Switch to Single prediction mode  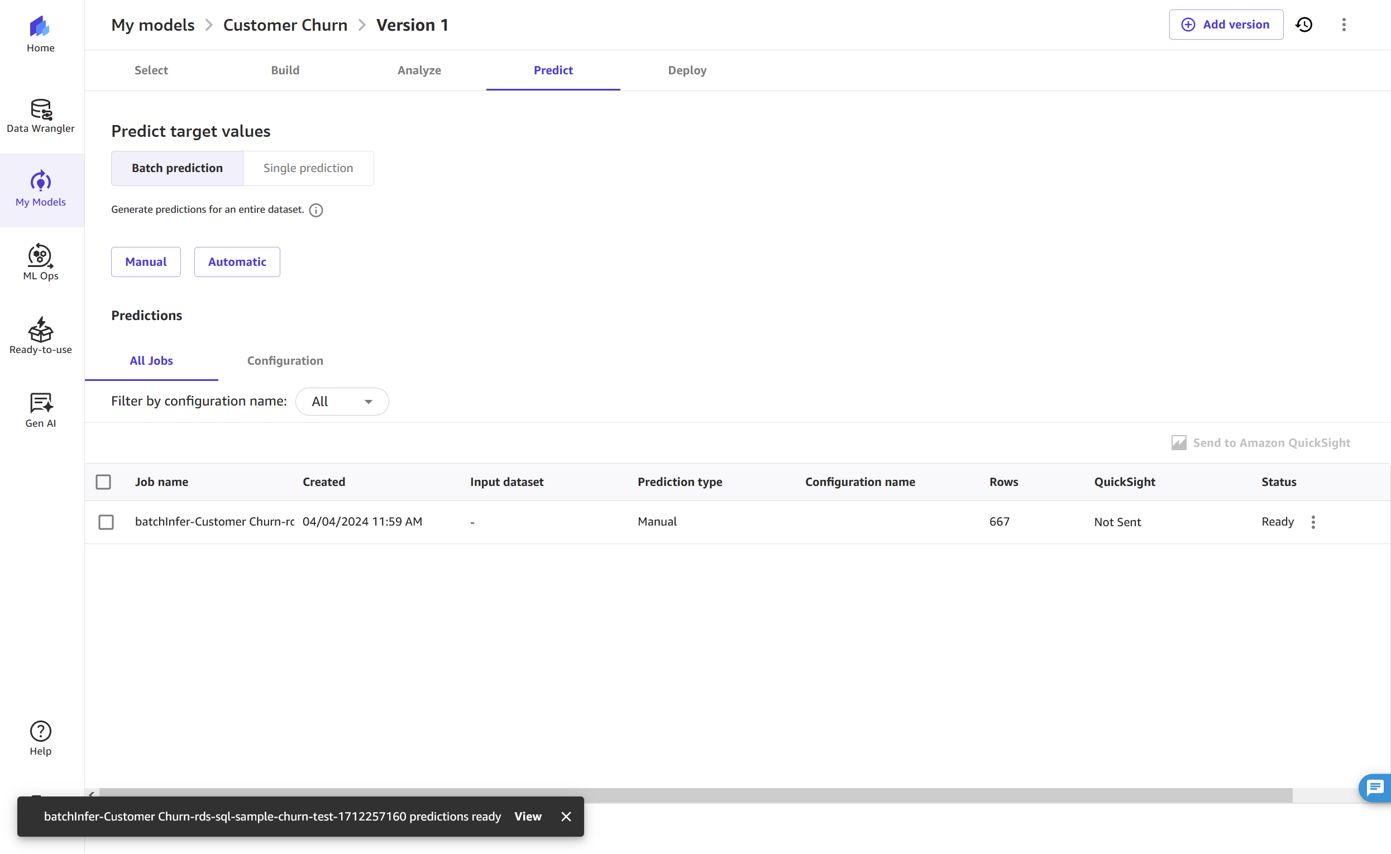308,168
